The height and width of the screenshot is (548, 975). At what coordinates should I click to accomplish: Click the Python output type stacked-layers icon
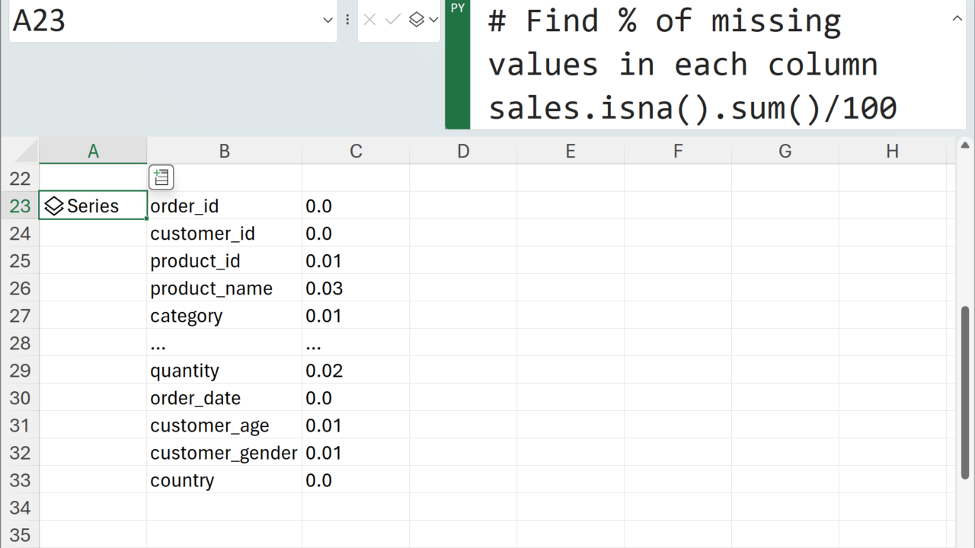tap(416, 20)
